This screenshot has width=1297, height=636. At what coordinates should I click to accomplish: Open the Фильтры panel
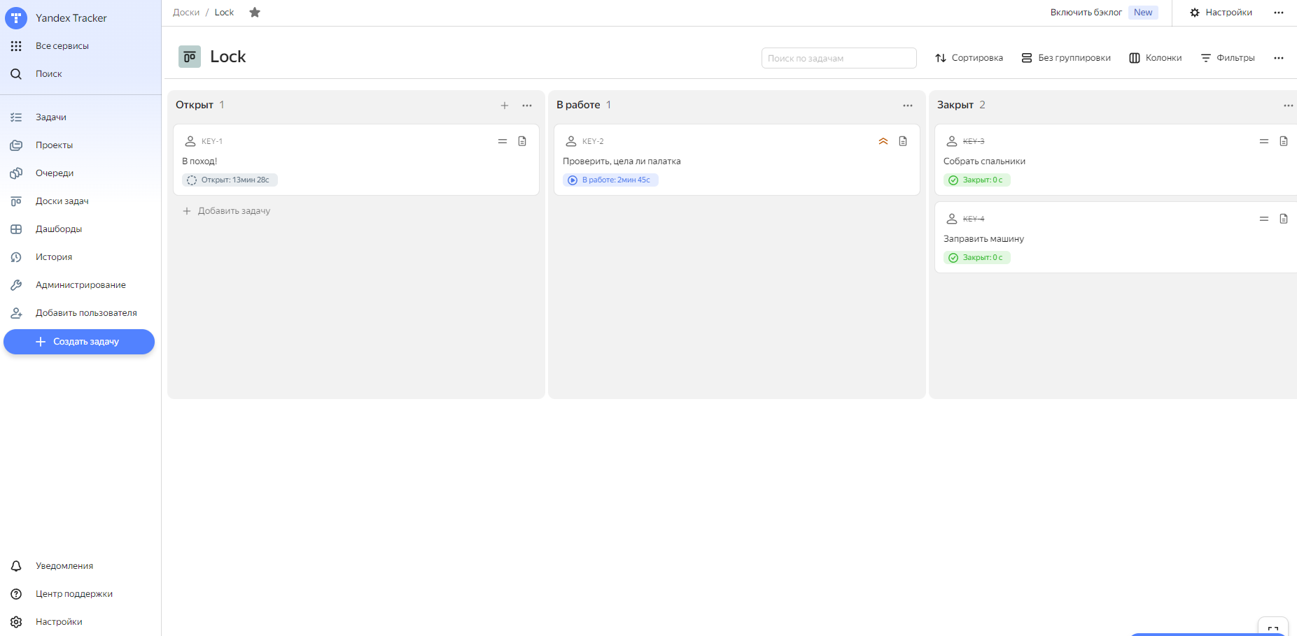(x=1228, y=58)
